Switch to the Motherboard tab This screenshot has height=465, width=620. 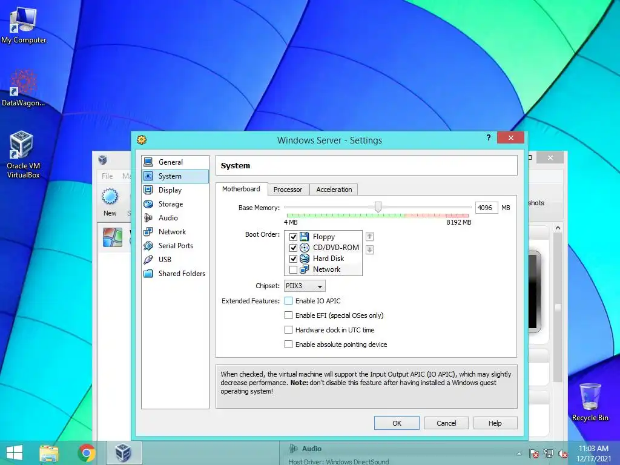[x=241, y=189]
